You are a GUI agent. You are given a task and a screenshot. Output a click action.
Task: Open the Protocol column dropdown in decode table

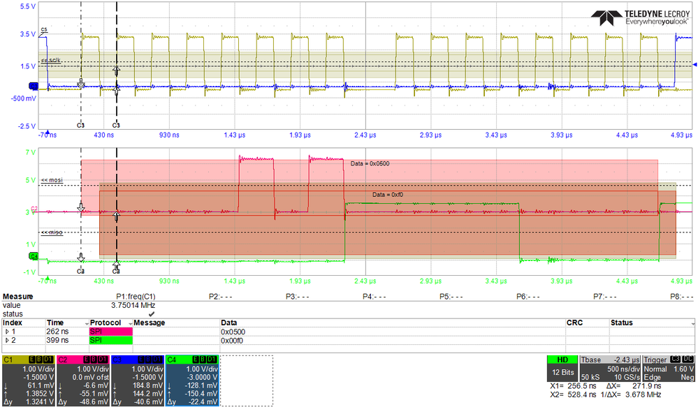coord(129,323)
